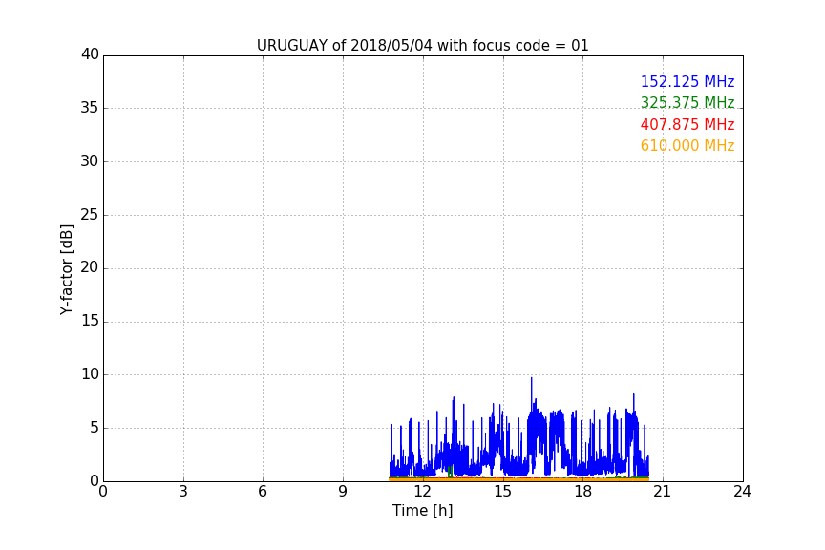
Task: Click the plot title 'URUGUAY of 2018/05/04 with focus code = 01'
Action: [422, 45]
